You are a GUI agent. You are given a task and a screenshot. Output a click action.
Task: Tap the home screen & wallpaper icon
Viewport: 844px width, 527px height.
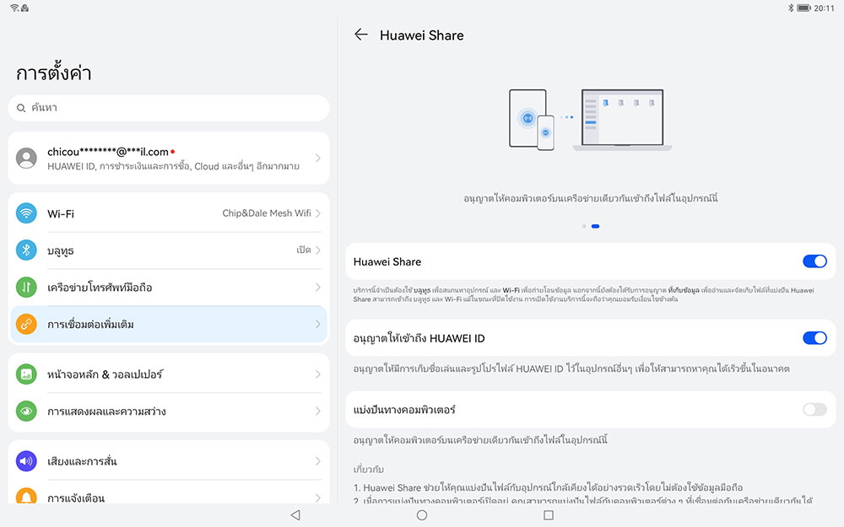tap(26, 374)
